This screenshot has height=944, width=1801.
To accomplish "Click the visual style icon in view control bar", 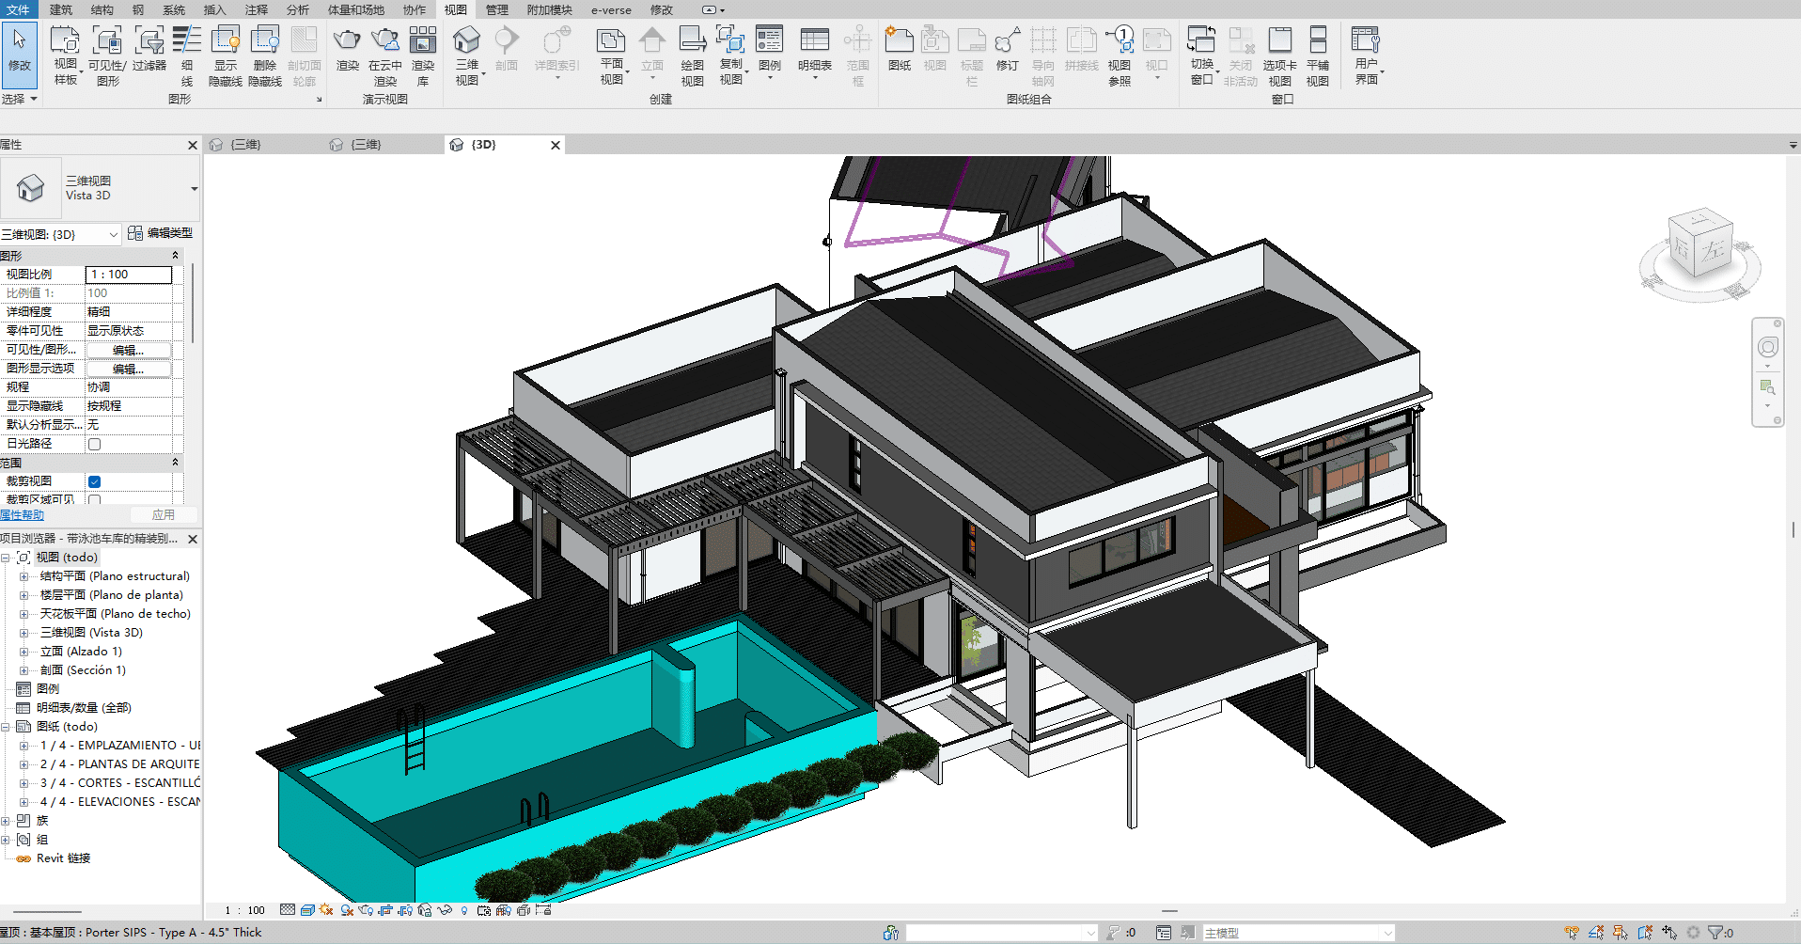I will pos(307,910).
